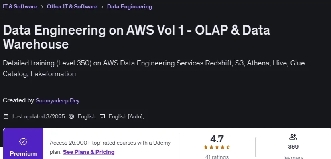Open See Plans & Pricing link

(89, 152)
